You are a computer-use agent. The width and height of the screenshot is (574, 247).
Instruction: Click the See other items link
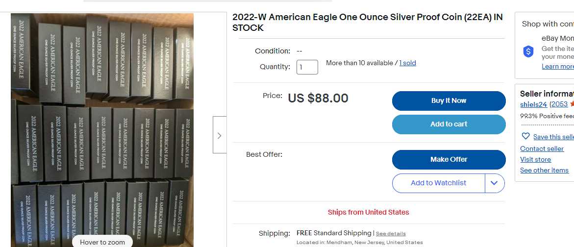click(x=544, y=170)
